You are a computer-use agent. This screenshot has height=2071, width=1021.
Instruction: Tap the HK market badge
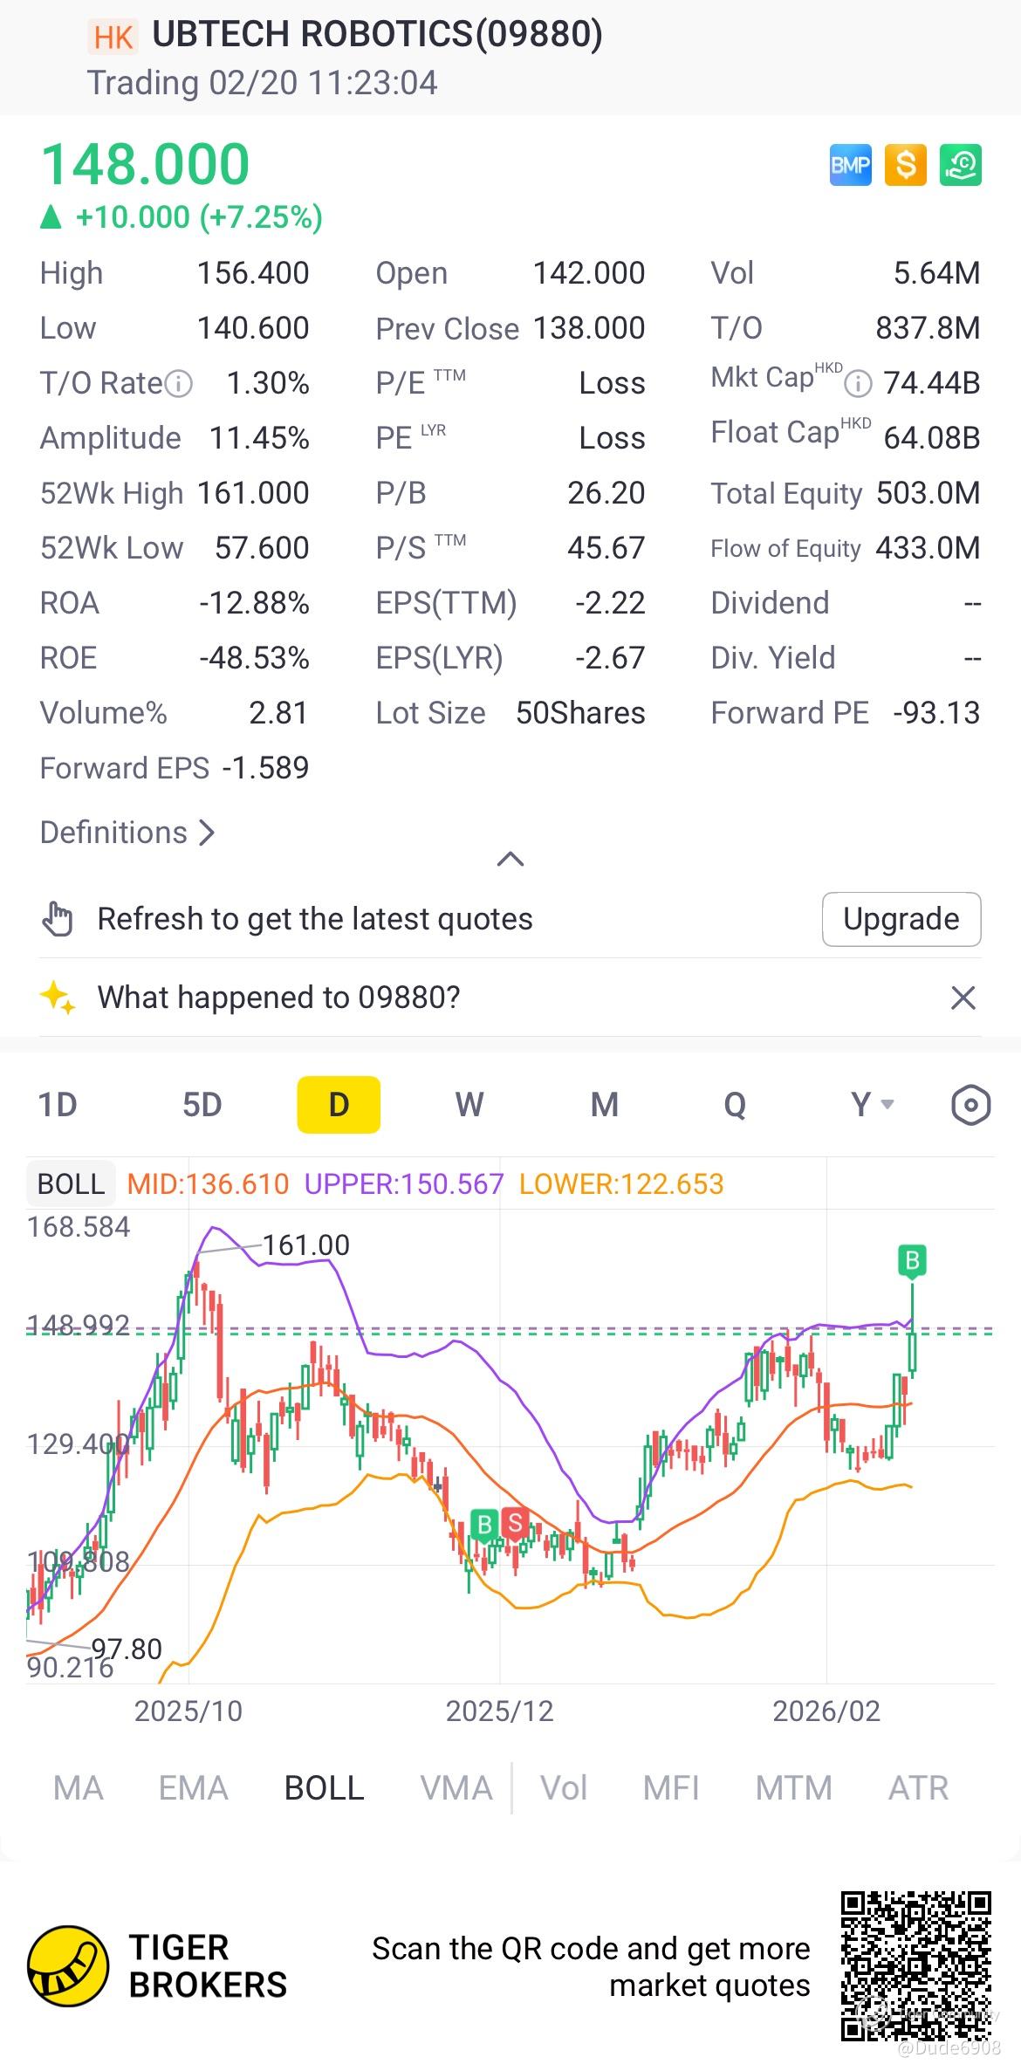click(113, 38)
